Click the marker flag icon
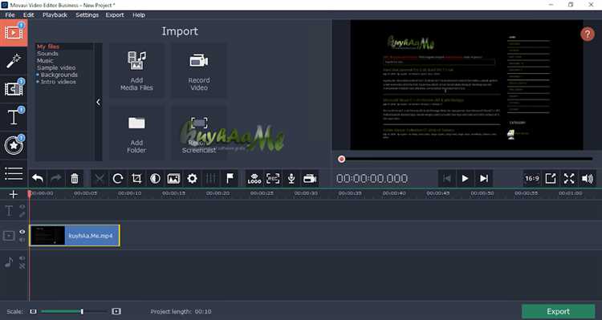This screenshot has width=602, height=320. (230, 178)
